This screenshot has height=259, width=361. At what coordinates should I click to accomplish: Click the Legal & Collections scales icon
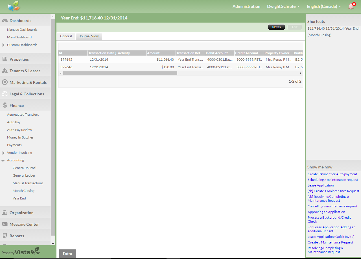point(5,94)
